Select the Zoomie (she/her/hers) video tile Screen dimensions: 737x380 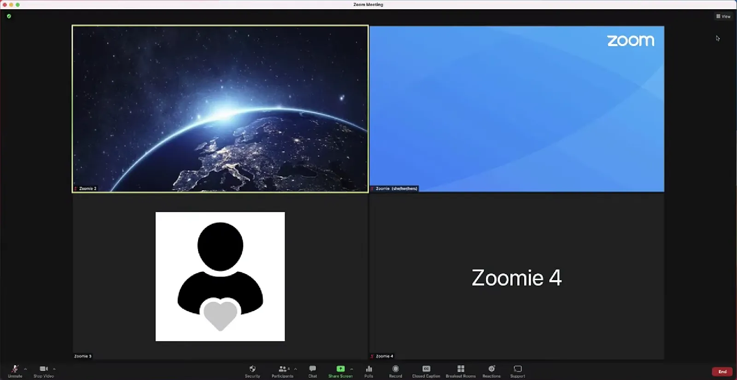517,109
